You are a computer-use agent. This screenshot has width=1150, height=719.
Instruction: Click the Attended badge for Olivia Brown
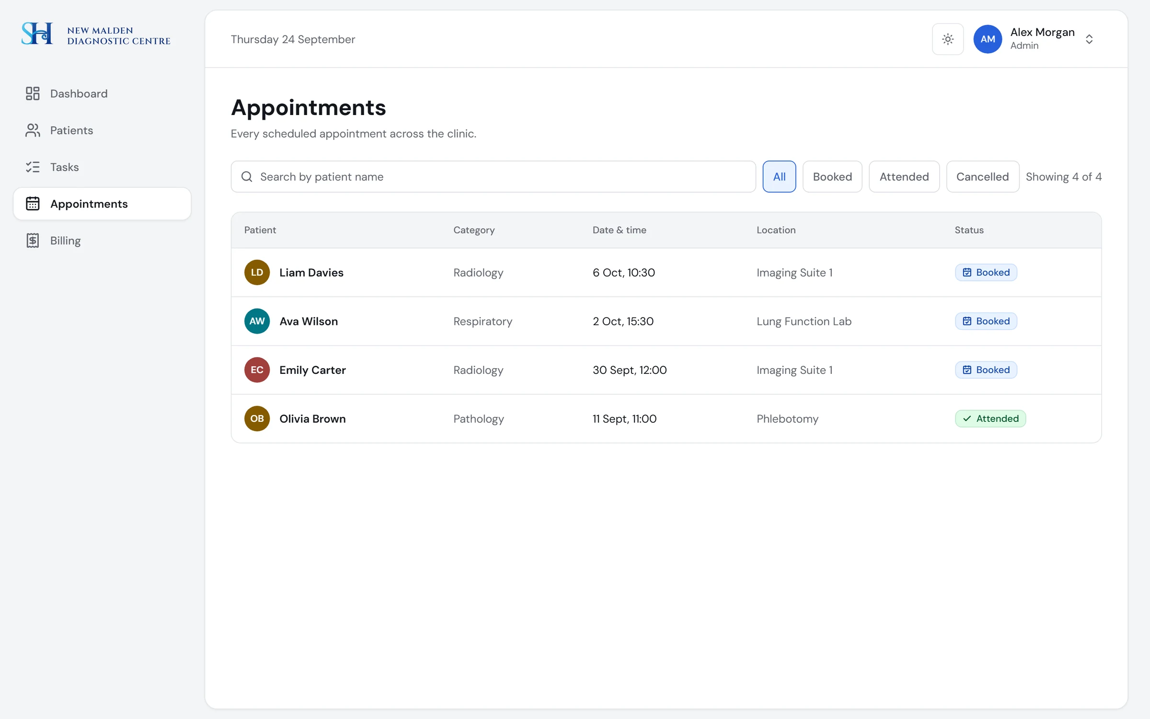pos(990,418)
